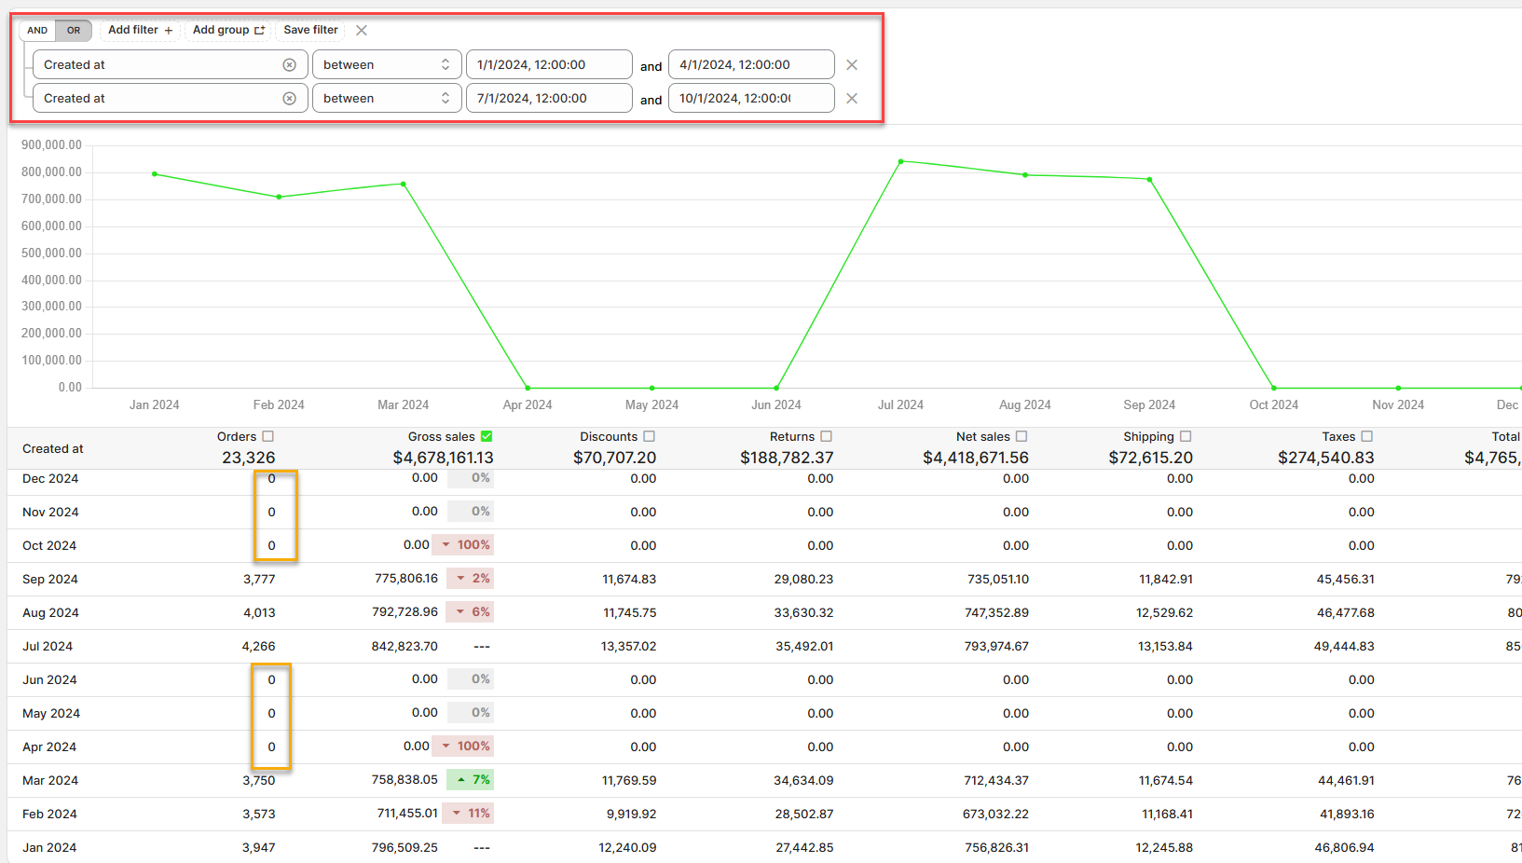Clear the first Created at field selection

point(290,65)
